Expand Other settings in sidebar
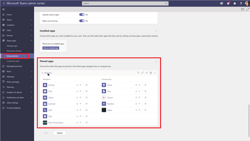Image resolution: width=250 pixels, height=141 pixels. [31, 103]
